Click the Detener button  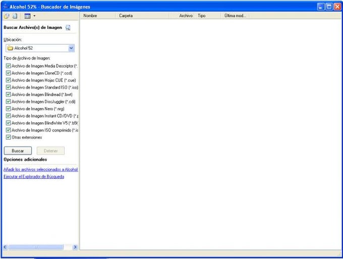click(x=50, y=151)
